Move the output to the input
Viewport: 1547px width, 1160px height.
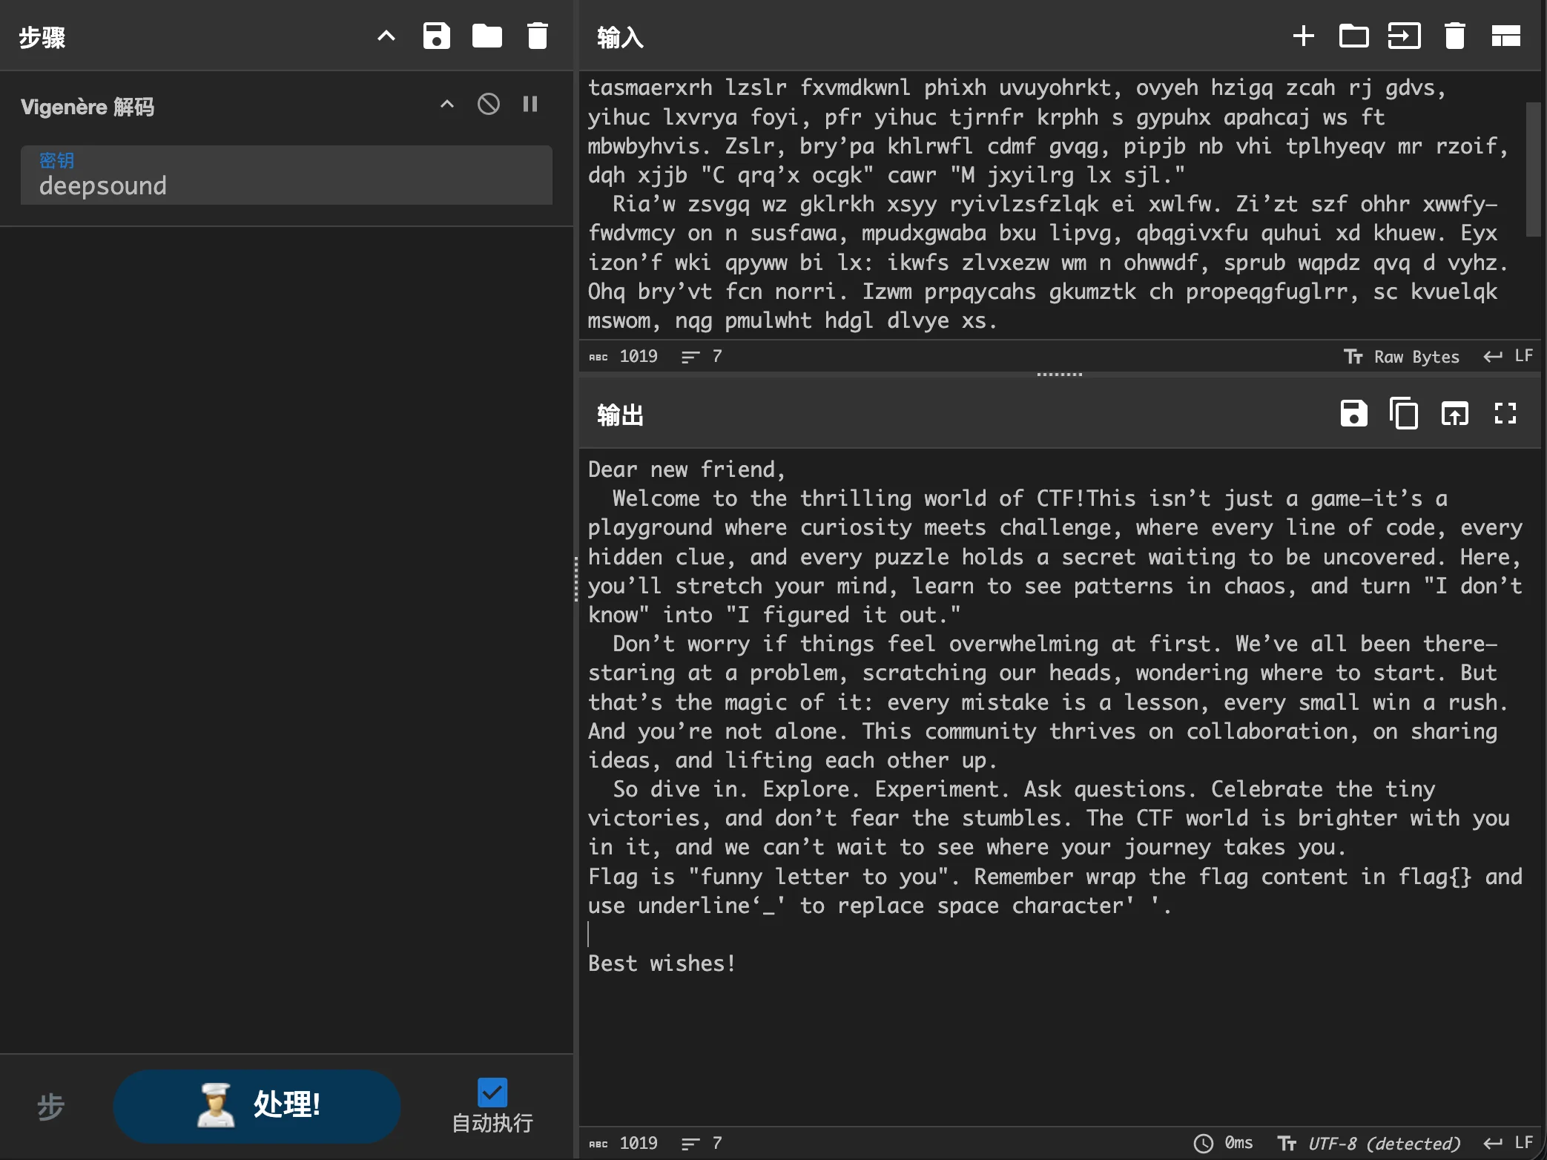coord(1454,414)
